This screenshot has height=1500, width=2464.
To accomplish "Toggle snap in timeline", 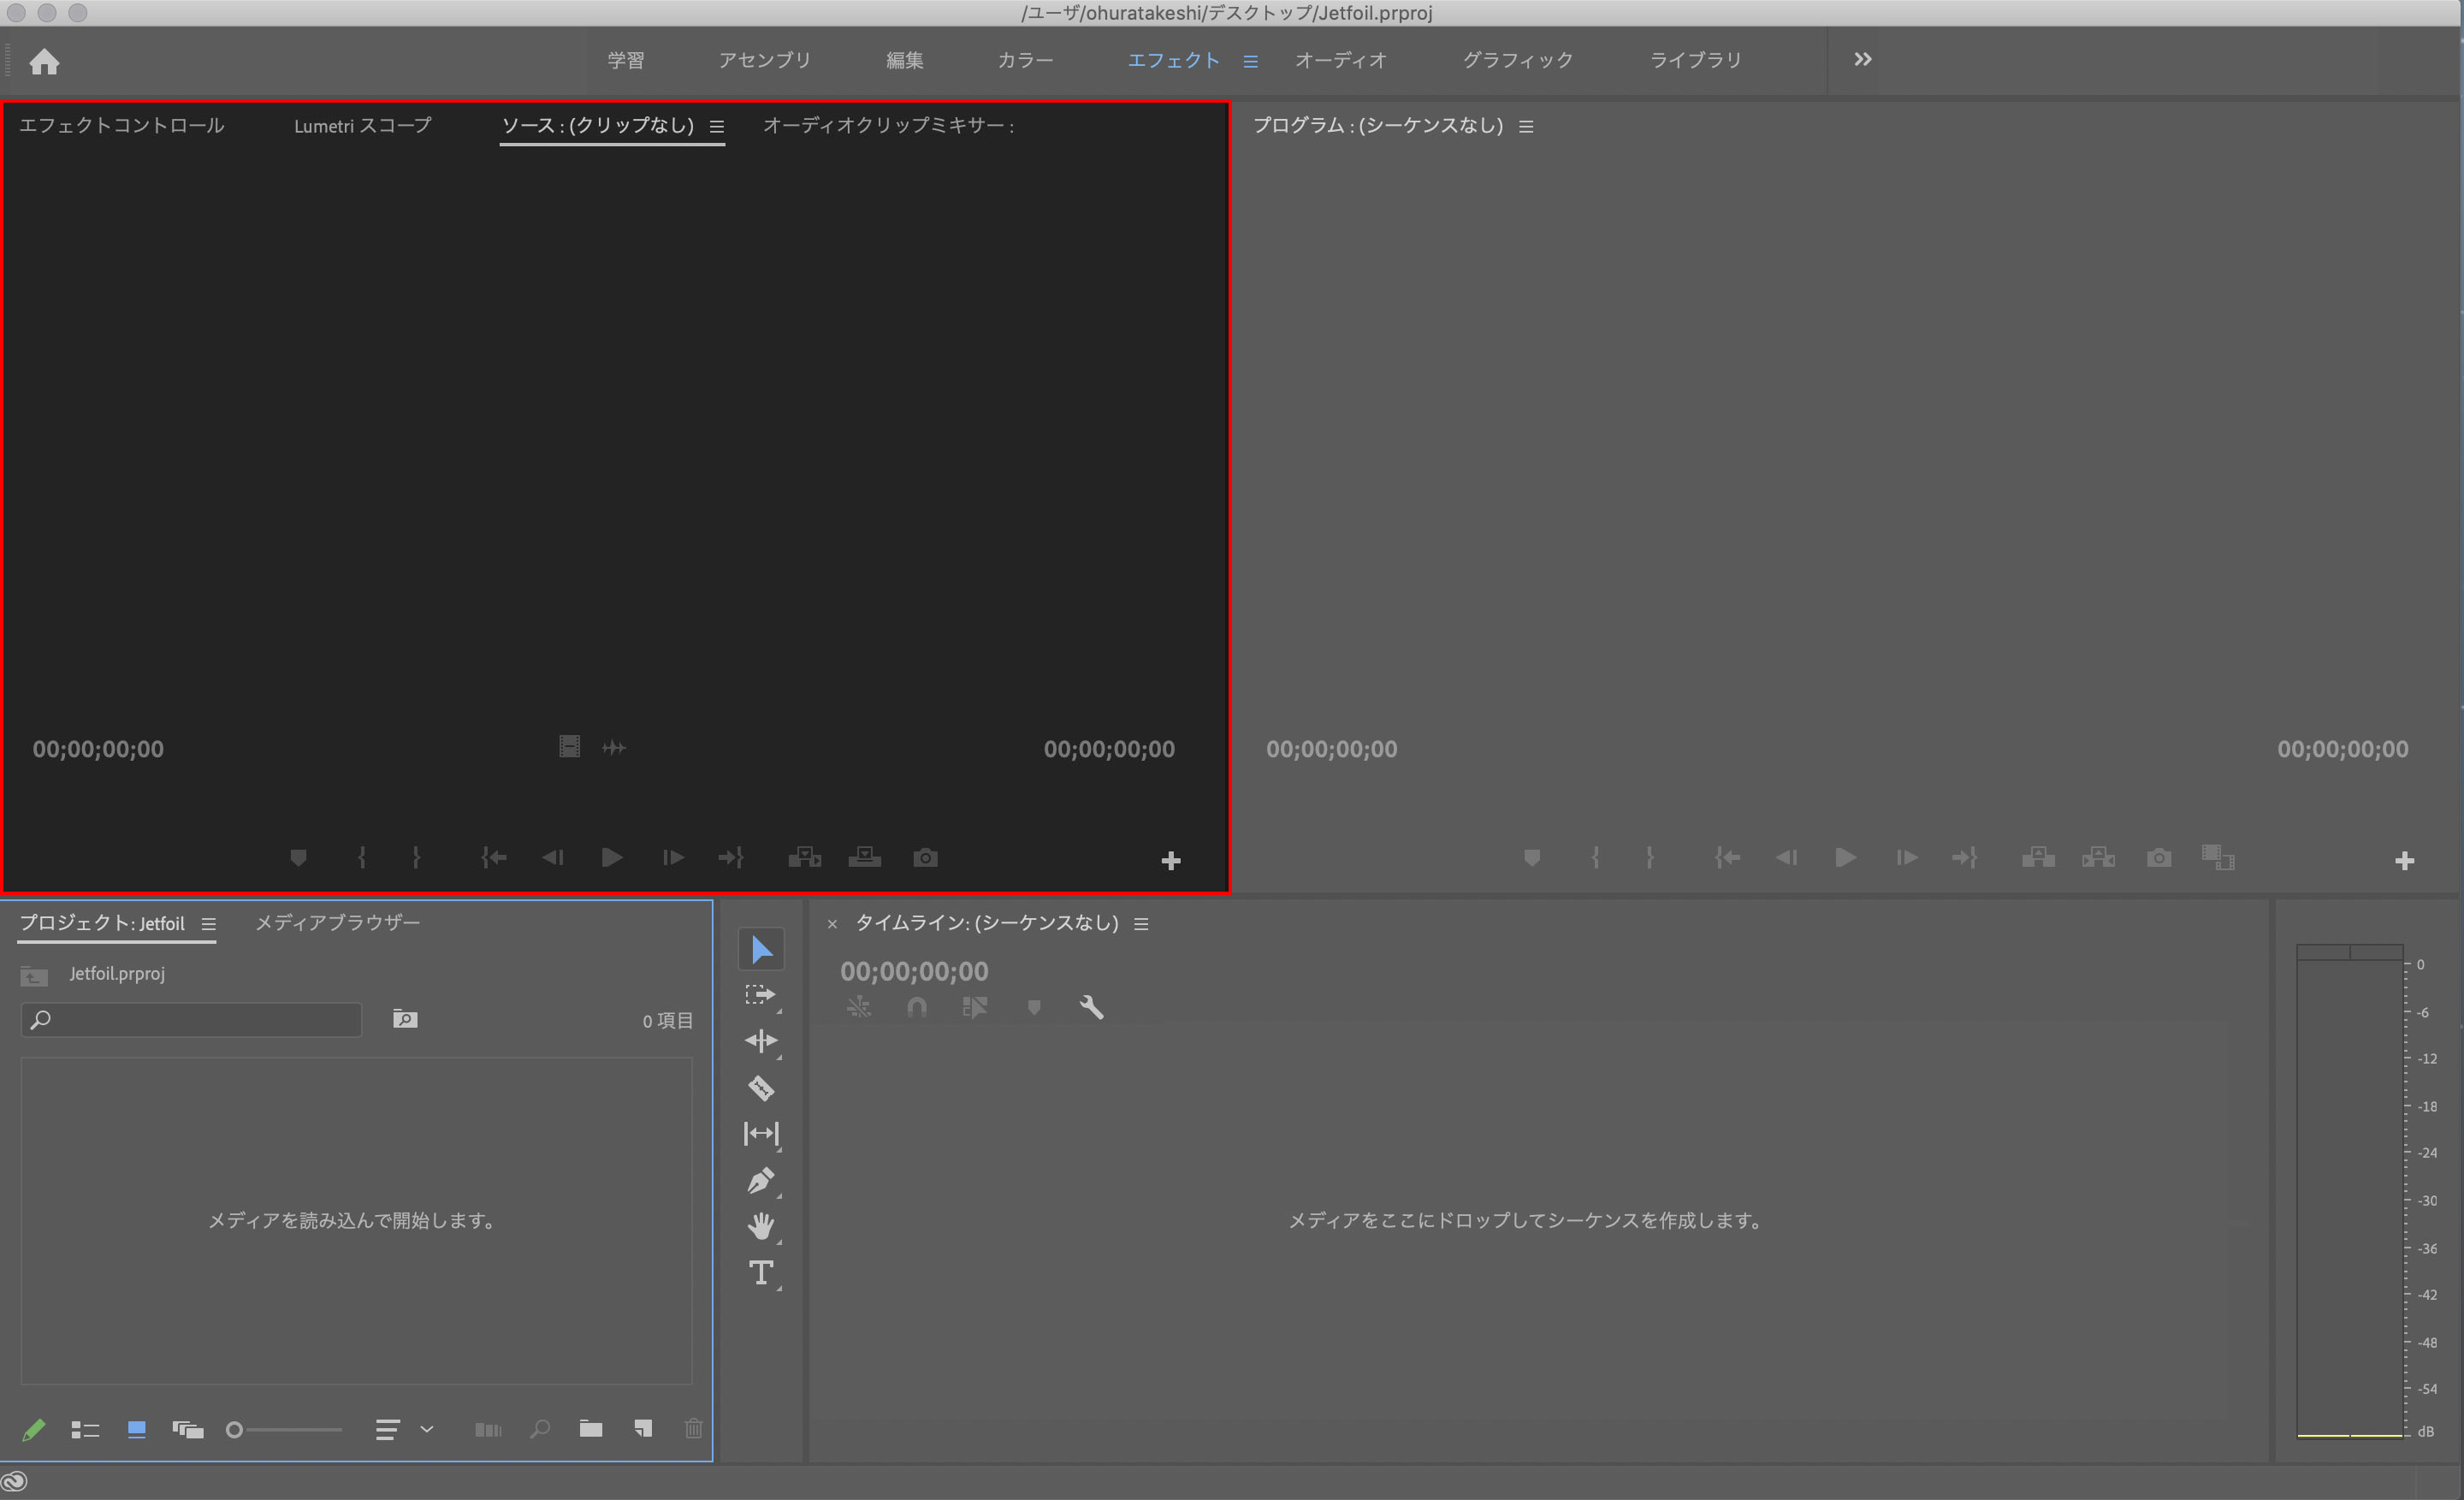I will pyautogui.click(x=916, y=1007).
